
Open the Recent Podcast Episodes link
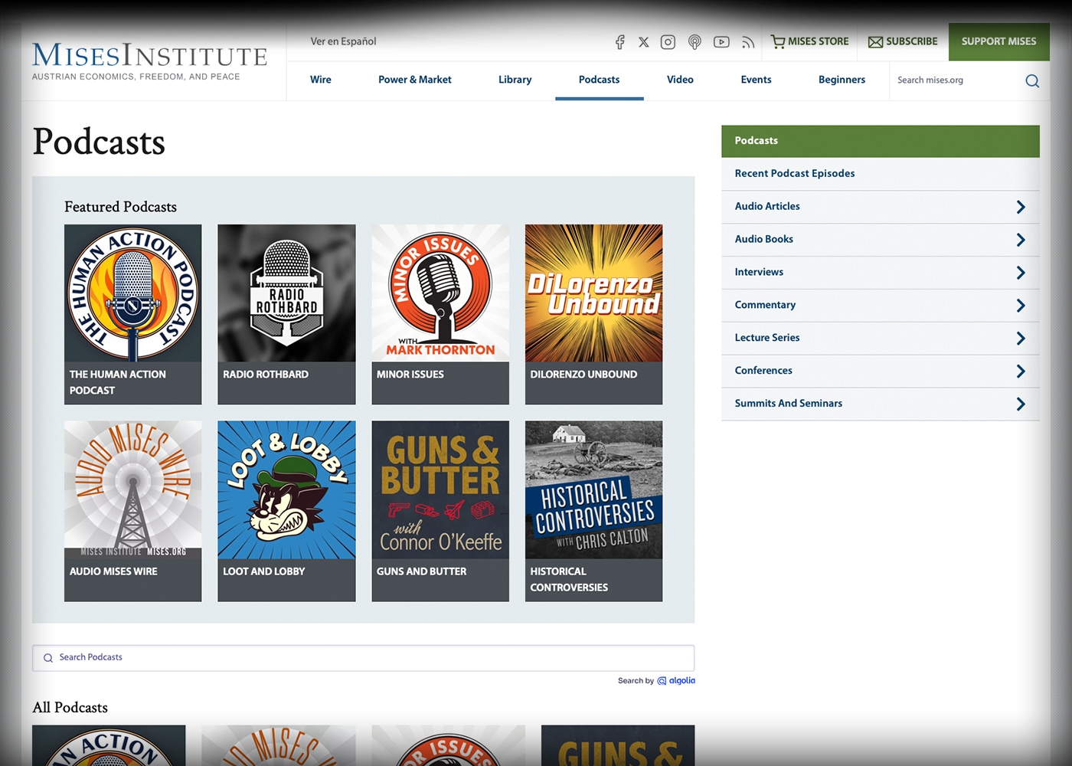click(794, 173)
